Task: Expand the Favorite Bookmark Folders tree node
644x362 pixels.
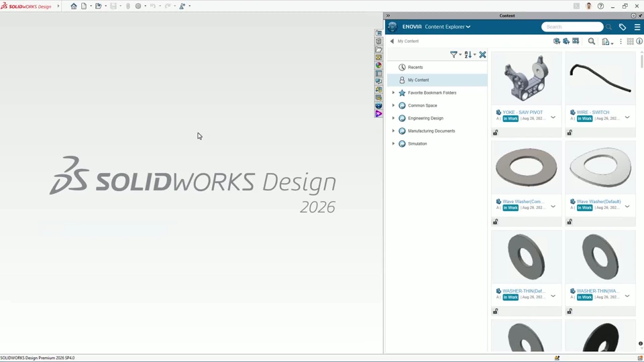Action: [393, 93]
